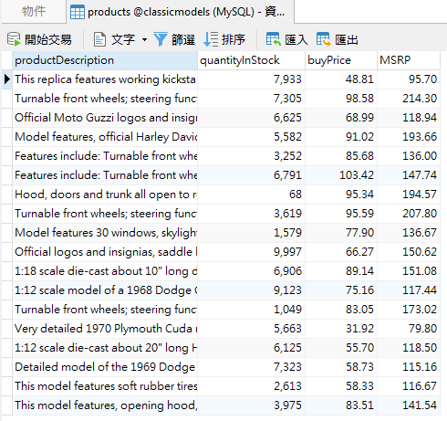The image size is (447, 421).
Task: Click the 匯入 import button label
Action: (x=296, y=39)
